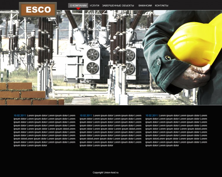222x177 pixels.
Task: Click the date 10.02.2011 in the middle news column
Action: (86, 115)
